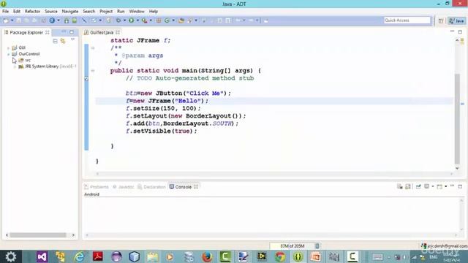
Task: Collapse the Javadoc comment fold marker
Action: 93,47
